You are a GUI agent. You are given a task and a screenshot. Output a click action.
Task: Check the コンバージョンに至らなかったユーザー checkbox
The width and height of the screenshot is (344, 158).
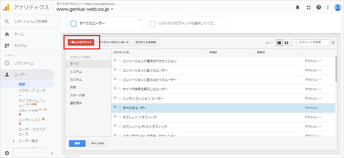(x=115, y=79)
